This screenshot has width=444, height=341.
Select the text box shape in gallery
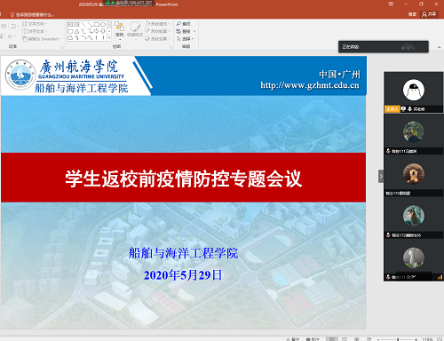(x=70, y=24)
